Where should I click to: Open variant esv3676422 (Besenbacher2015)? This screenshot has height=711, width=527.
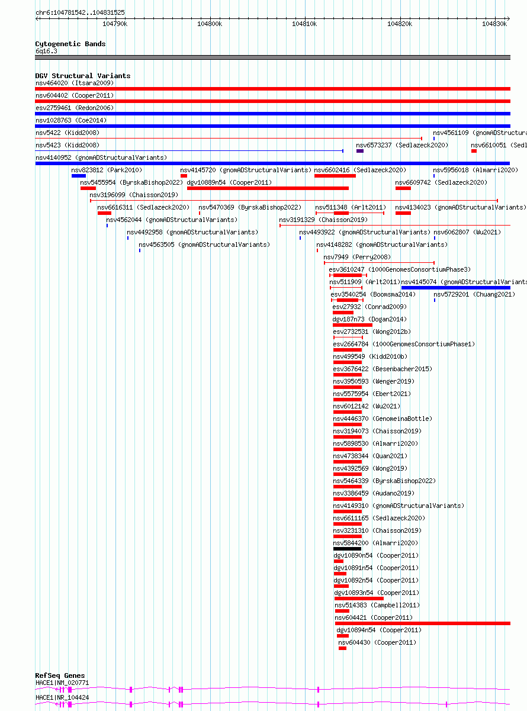point(383,369)
